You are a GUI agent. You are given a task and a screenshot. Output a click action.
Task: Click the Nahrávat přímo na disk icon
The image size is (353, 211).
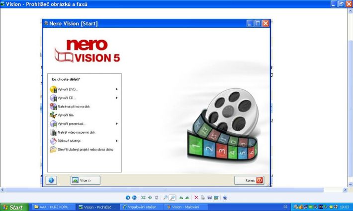coord(53,106)
